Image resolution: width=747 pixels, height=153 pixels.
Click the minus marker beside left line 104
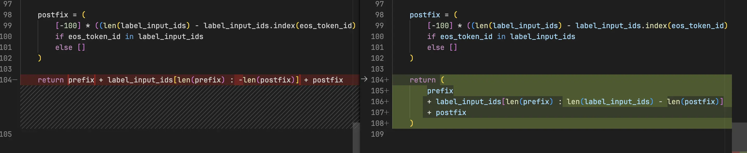point(15,80)
